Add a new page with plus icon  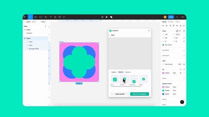coord(46,26)
